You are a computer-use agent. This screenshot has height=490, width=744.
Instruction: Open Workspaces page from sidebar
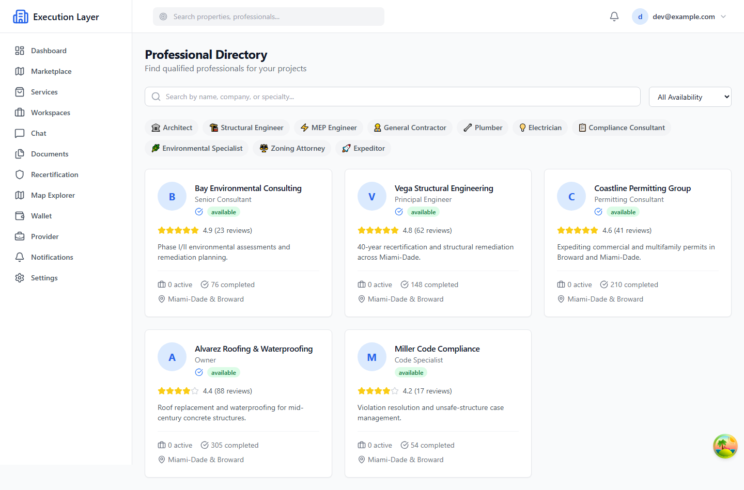tap(66, 113)
